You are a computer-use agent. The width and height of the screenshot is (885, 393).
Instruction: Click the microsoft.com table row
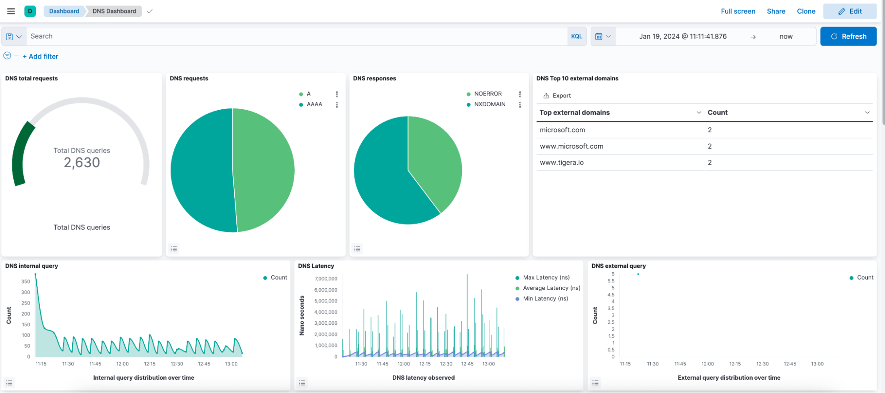click(x=704, y=130)
